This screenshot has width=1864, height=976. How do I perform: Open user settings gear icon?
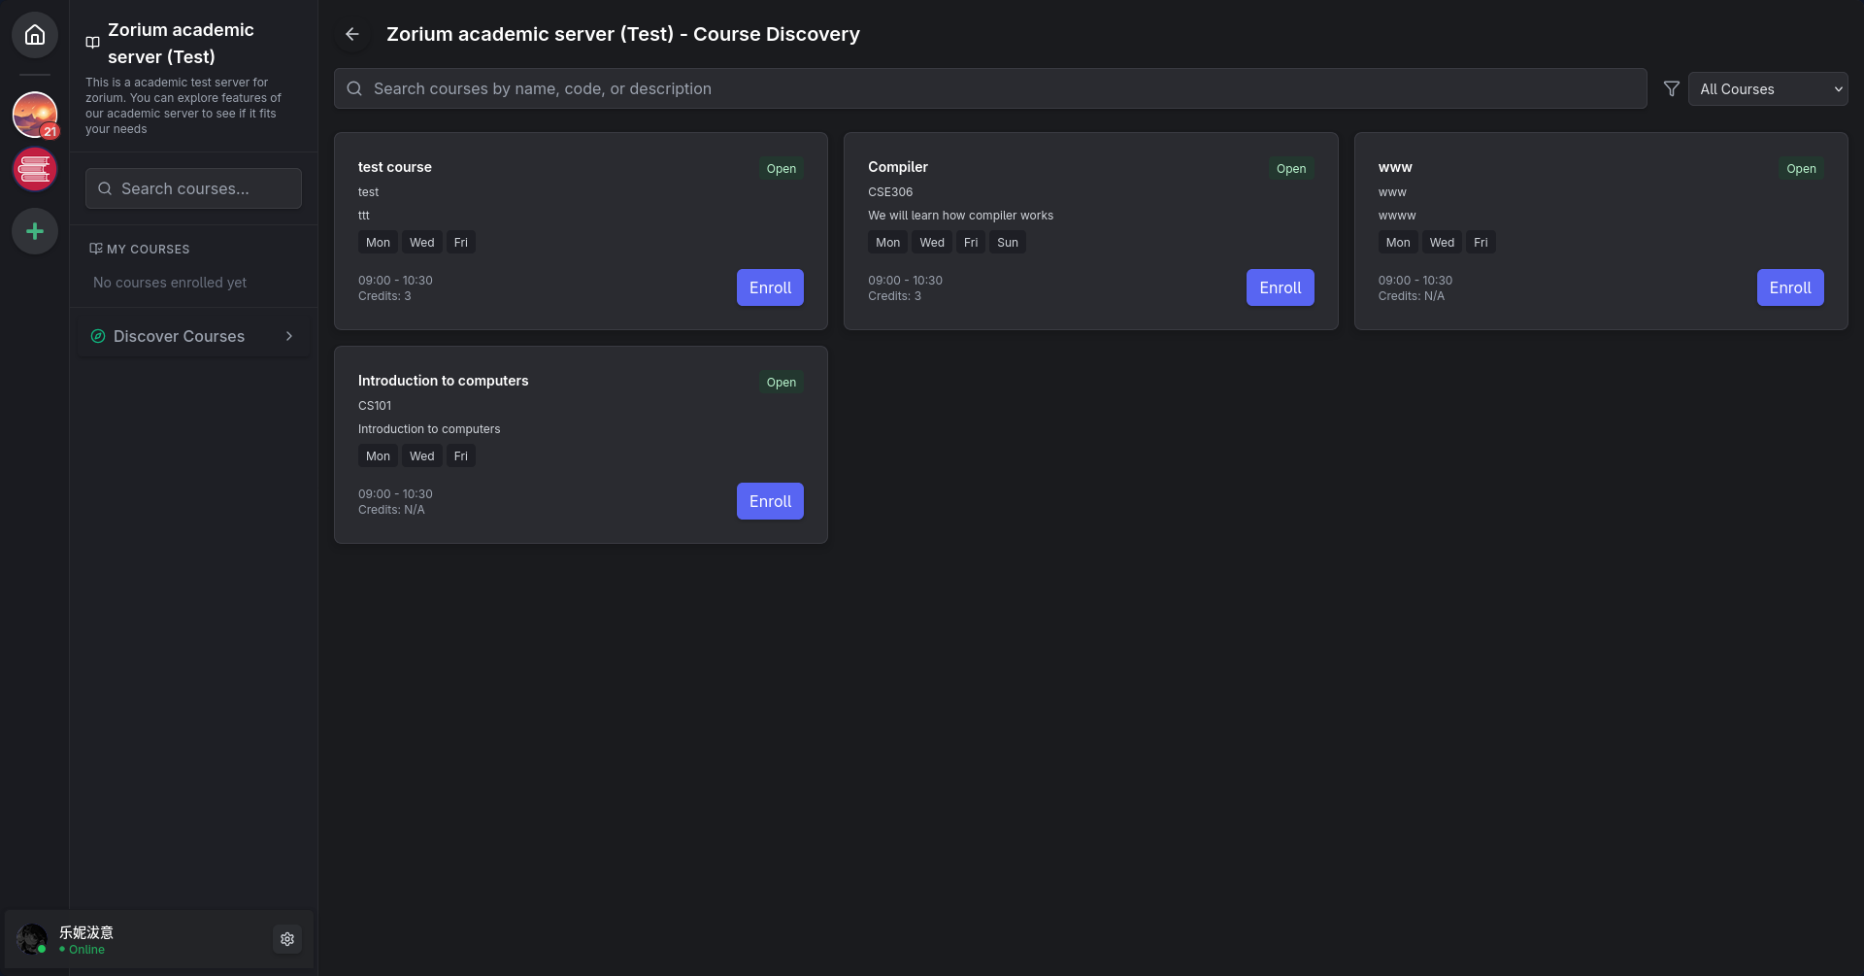pyautogui.click(x=287, y=939)
